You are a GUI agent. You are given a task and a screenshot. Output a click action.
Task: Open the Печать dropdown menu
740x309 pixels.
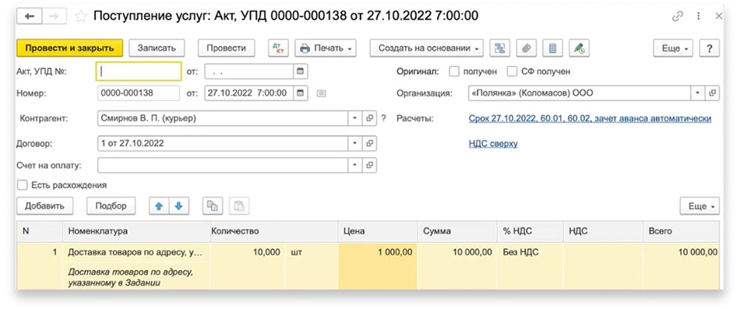[326, 48]
